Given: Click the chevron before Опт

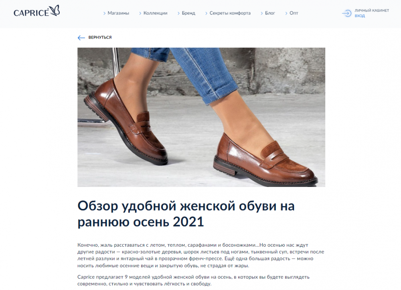Looking at the screenshot, I should [286, 13].
